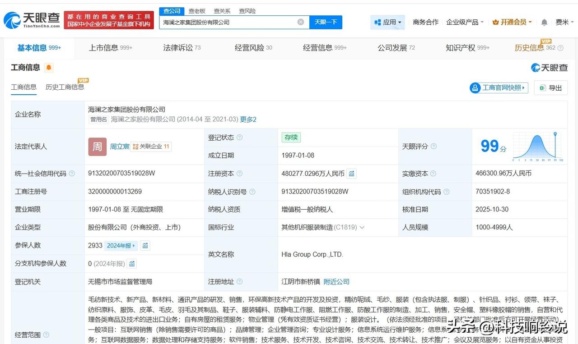Click the 关联企业 11 tag
Image resolution: width=578 pixels, height=344 pixels.
[x=151, y=147]
